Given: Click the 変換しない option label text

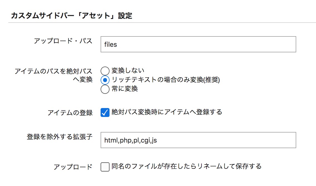Looking at the screenshot, I should pyautogui.click(x=128, y=70).
